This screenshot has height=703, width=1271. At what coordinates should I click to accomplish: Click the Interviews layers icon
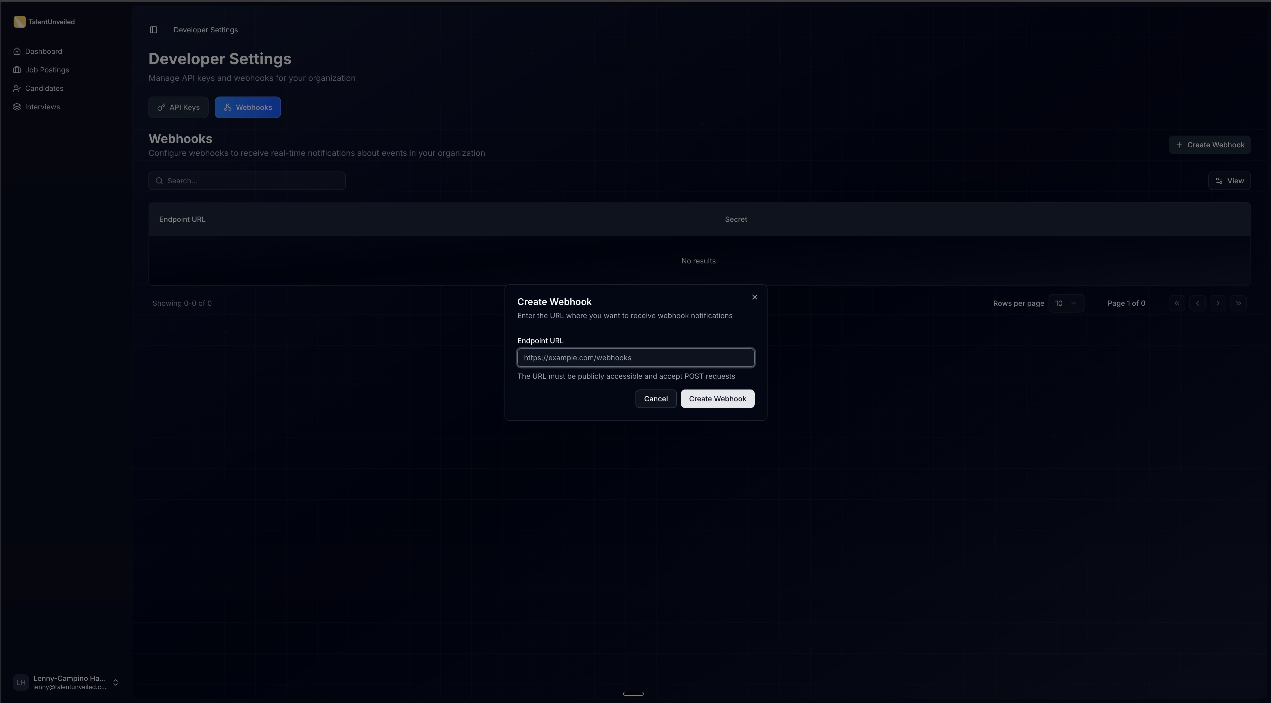[x=17, y=107]
